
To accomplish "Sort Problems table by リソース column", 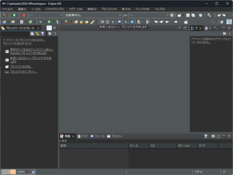I will [x=138, y=146].
